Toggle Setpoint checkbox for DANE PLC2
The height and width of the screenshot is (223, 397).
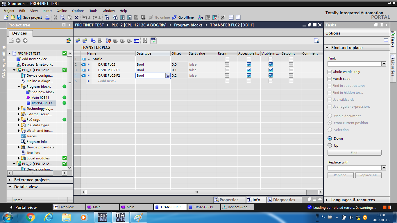[x=291, y=64]
